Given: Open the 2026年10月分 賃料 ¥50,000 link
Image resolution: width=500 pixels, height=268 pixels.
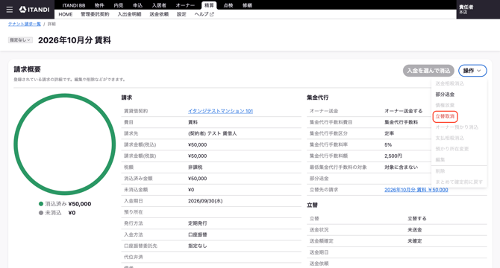Looking at the screenshot, I should click(x=416, y=190).
